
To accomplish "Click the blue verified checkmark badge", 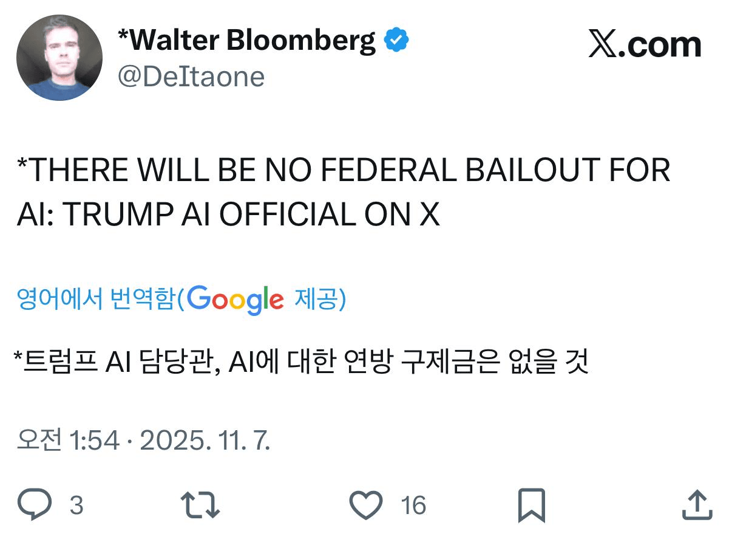I will click(x=397, y=41).
